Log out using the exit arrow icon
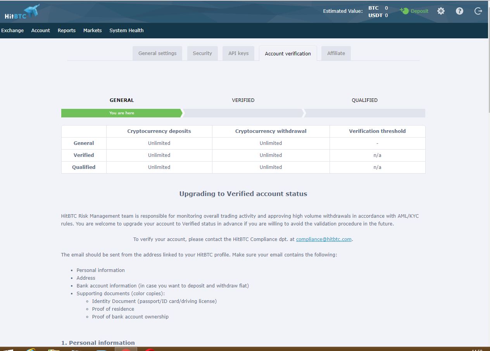The image size is (490, 351). [478, 11]
